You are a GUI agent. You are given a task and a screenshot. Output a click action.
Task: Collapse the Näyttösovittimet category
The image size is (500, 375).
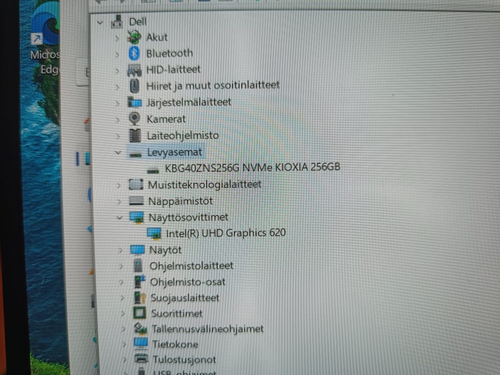coord(120,218)
